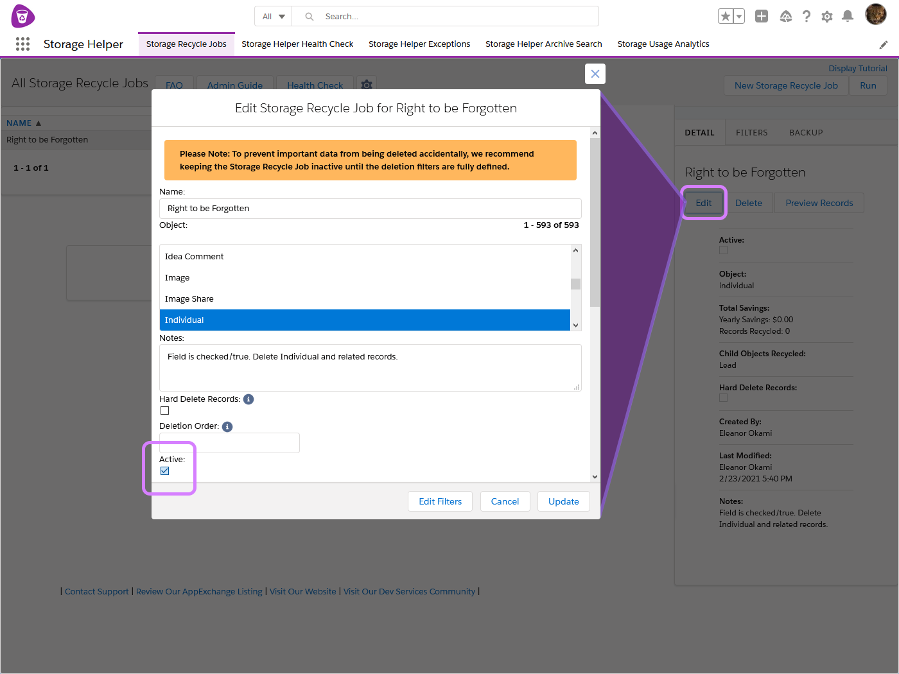Click the Name input field
This screenshot has width=899, height=674.
[x=371, y=209]
